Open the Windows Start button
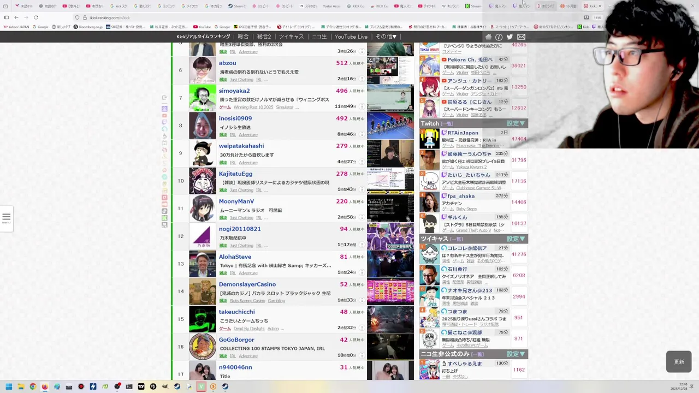The image size is (699, 393). (x=9, y=386)
